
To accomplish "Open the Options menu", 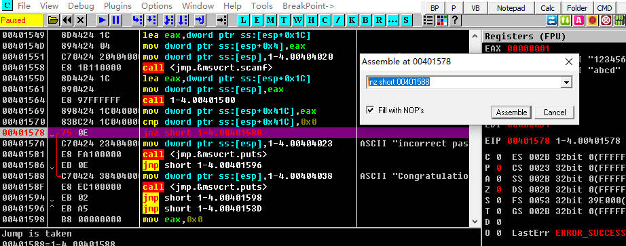I will 156,6.
